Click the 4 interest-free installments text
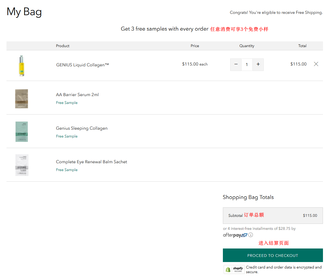Viewport: 330px width, 278px height. coord(259,228)
